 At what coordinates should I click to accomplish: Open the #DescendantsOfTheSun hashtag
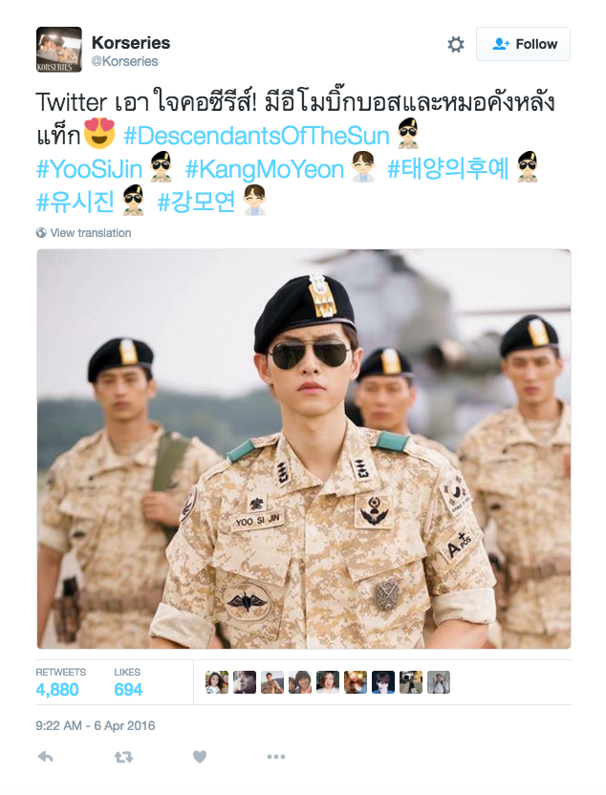pyautogui.click(x=256, y=136)
